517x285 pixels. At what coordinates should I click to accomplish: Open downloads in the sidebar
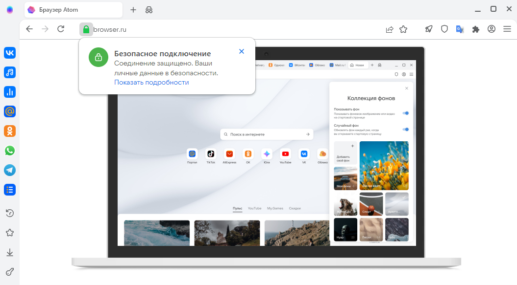pyautogui.click(x=9, y=252)
